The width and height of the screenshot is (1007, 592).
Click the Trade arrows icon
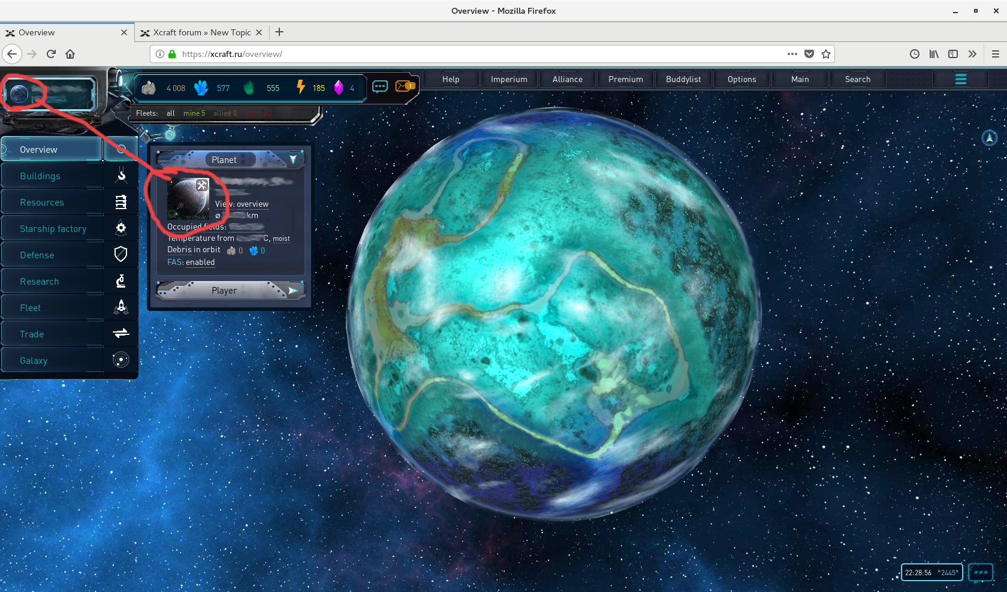pyautogui.click(x=121, y=333)
